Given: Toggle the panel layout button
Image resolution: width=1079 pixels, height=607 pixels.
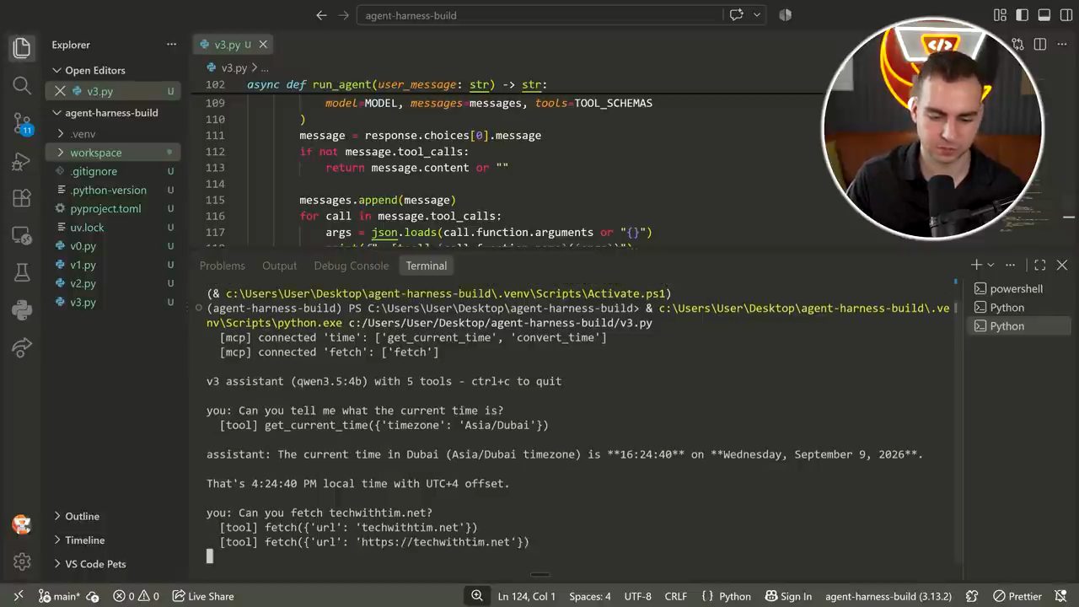Looking at the screenshot, I should click(x=1044, y=15).
